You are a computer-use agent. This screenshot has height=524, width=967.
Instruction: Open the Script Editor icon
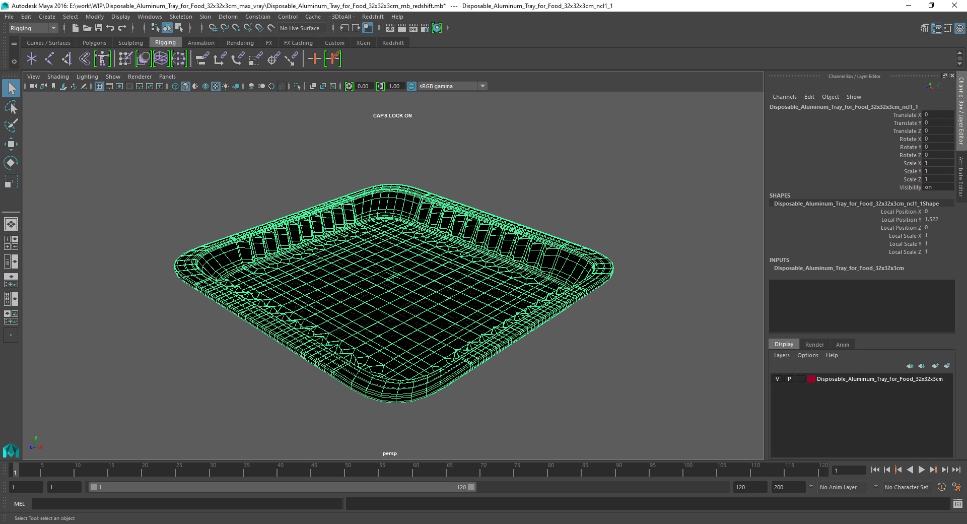[x=958, y=503]
